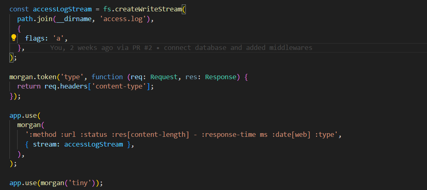Viewport: 427px width, 190px height.
Task: Click the 'a' flag value string
Action: click(58, 38)
